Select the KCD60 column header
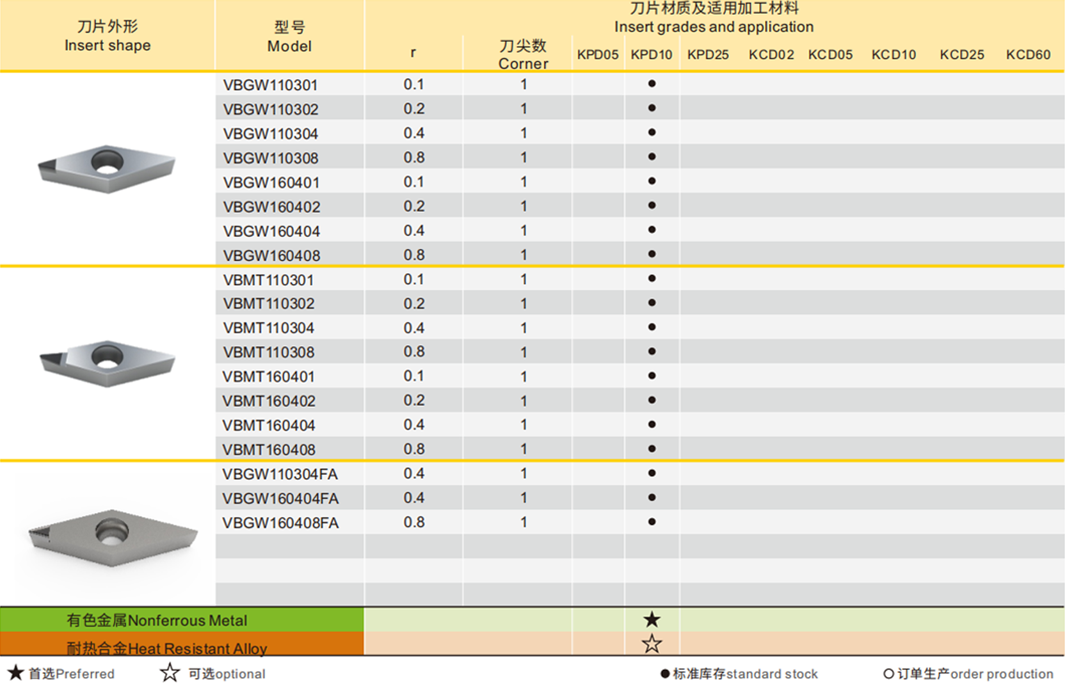Viewport: 1065px width, 691px height. pyautogui.click(x=1029, y=55)
